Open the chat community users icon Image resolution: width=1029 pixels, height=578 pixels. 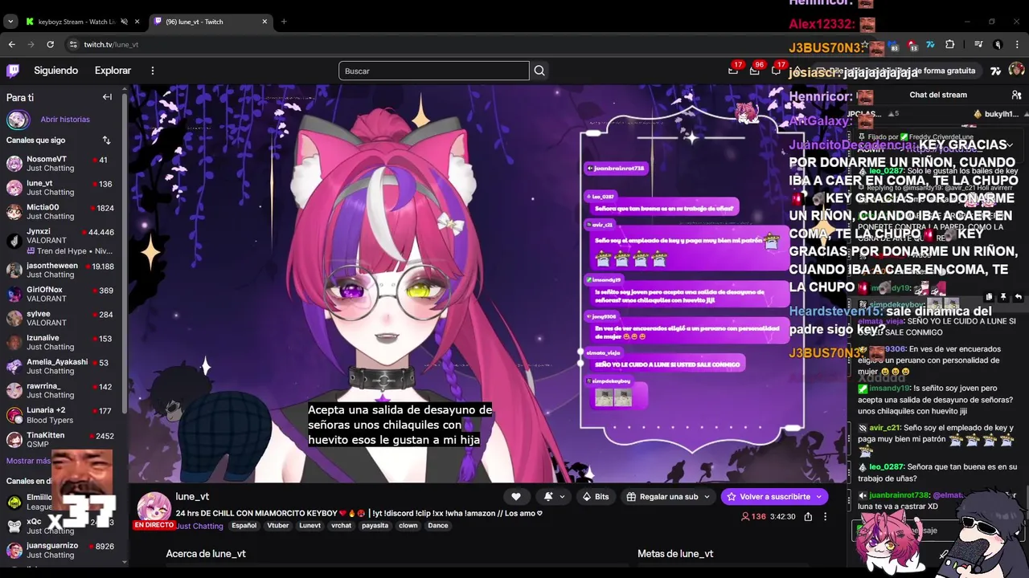(x=1016, y=95)
